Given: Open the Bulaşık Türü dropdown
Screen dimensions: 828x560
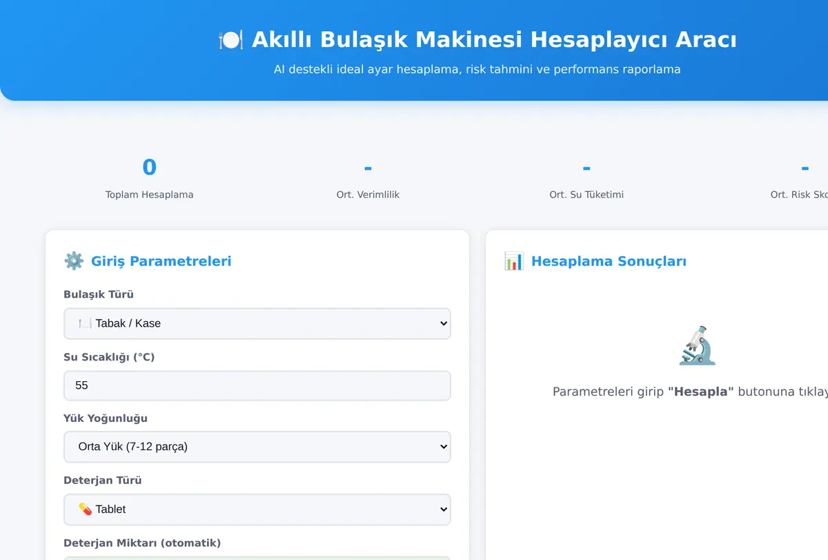Looking at the screenshot, I should pyautogui.click(x=257, y=323).
